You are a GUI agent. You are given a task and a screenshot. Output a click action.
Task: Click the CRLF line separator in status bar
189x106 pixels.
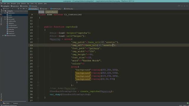coord(185,105)
